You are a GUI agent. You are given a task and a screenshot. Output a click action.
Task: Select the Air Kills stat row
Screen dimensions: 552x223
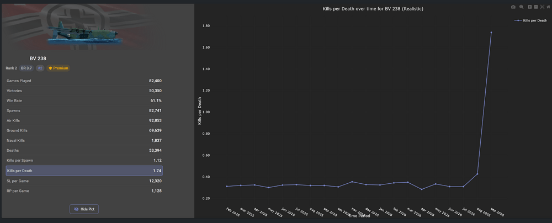84,120
